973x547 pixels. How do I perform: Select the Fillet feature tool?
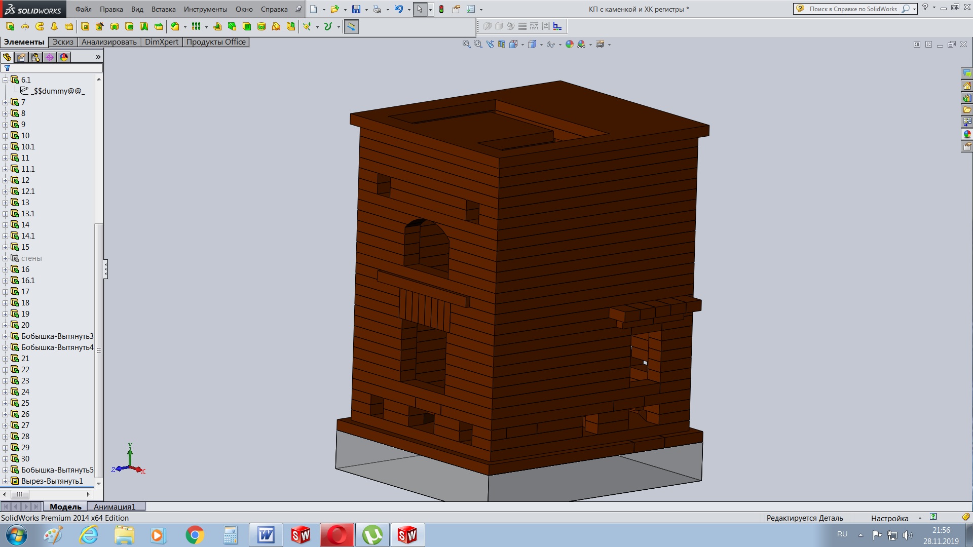pos(175,26)
